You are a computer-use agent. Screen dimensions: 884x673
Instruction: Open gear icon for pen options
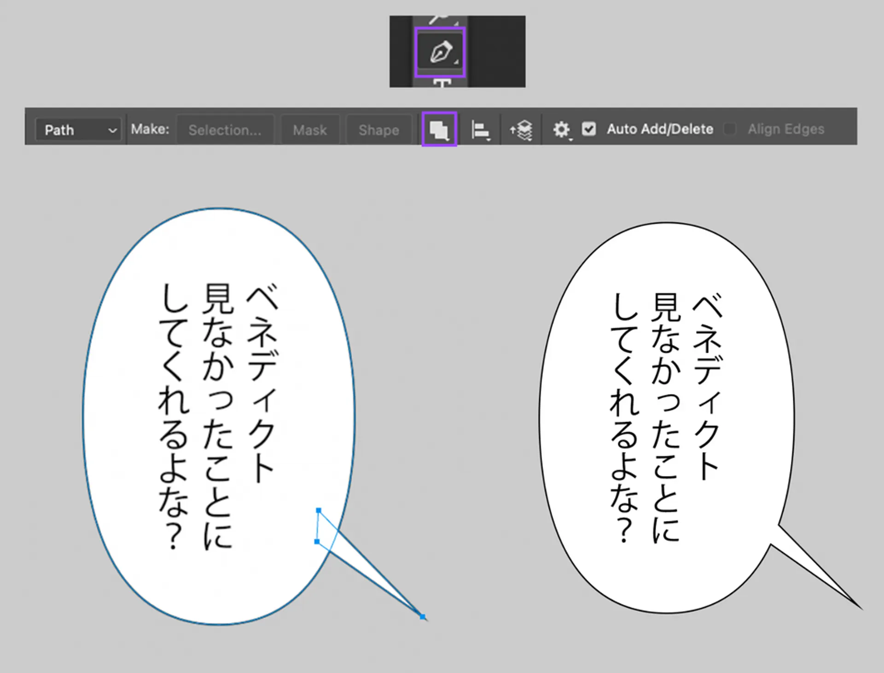561,130
